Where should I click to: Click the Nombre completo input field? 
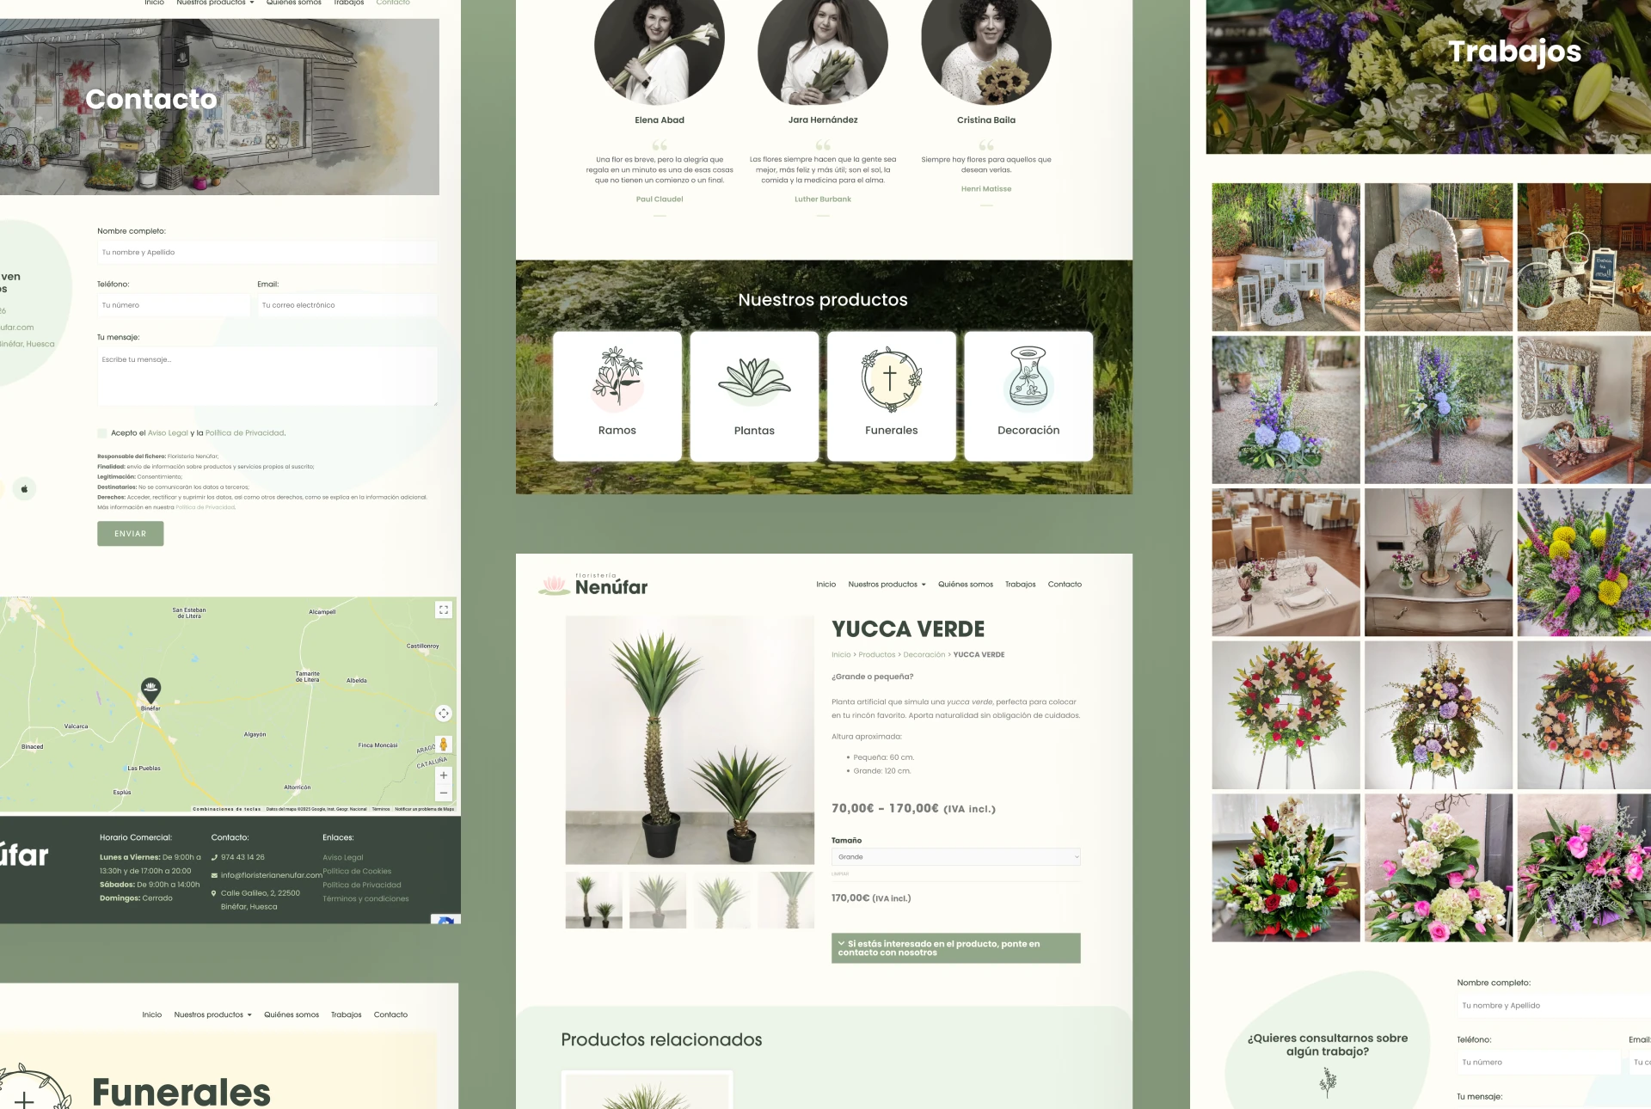point(267,253)
